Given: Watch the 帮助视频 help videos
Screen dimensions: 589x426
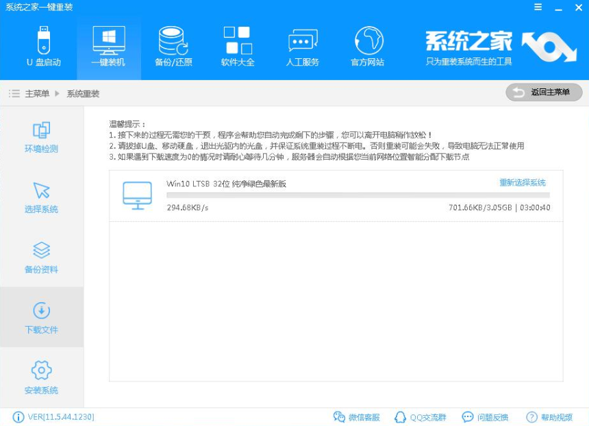Looking at the screenshot, I should [x=551, y=416].
